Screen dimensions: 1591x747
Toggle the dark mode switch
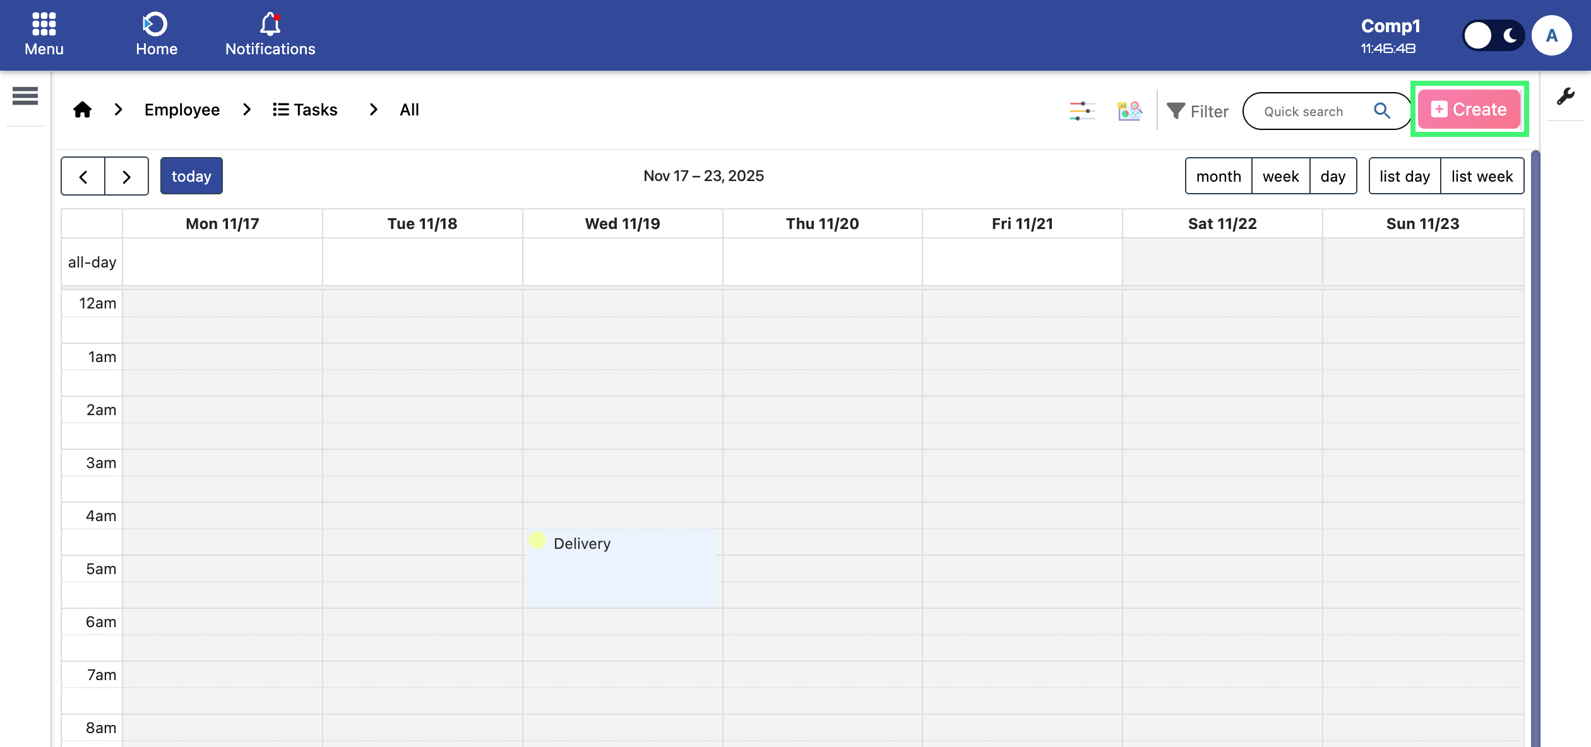click(x=1493, y=35)
